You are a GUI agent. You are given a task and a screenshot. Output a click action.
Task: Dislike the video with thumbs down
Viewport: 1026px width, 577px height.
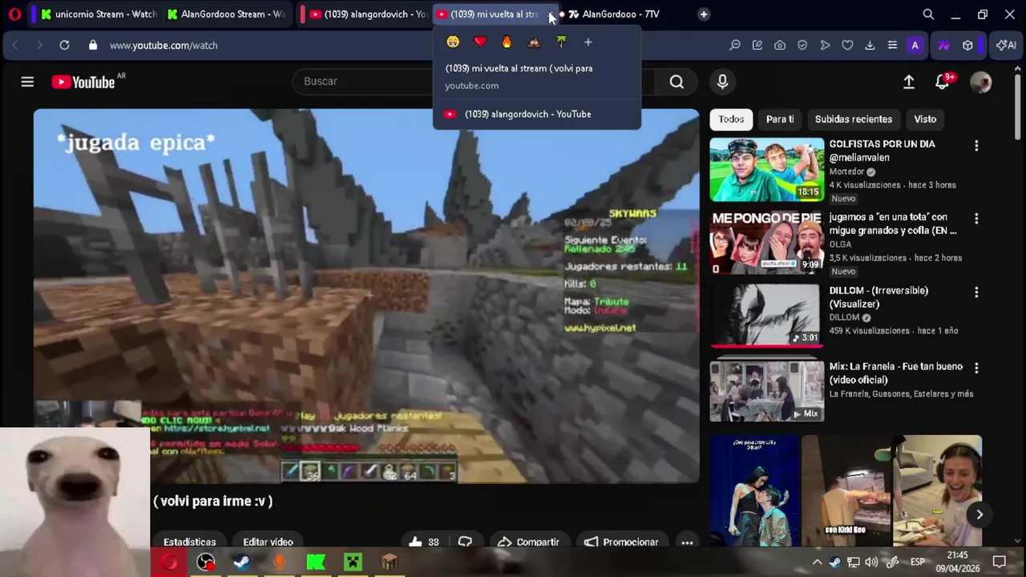465,542
